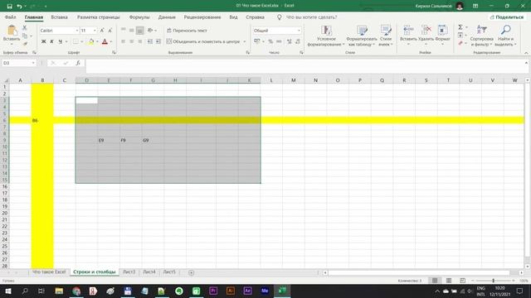
Task: Open File Explorer from taskbar
Action: 59,291
